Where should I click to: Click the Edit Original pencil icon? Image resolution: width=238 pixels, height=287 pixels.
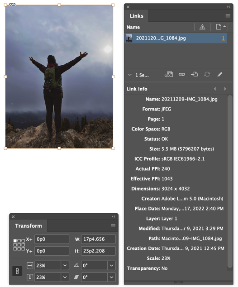[x=220, y=74]
